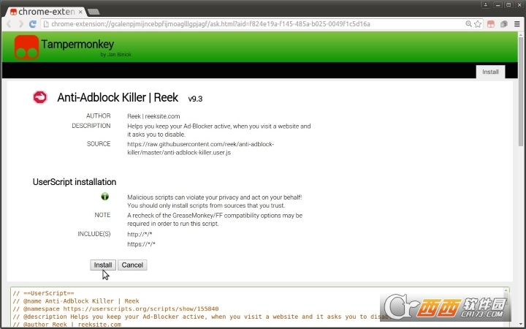
Task: Click the code area scrollbar up arrow
Action: pos(506,291)
